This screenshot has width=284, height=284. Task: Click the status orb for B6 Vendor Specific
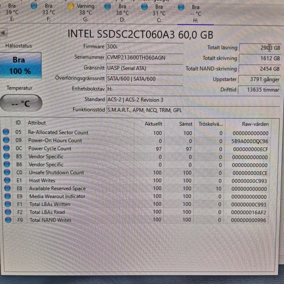(x=7, y=164)
